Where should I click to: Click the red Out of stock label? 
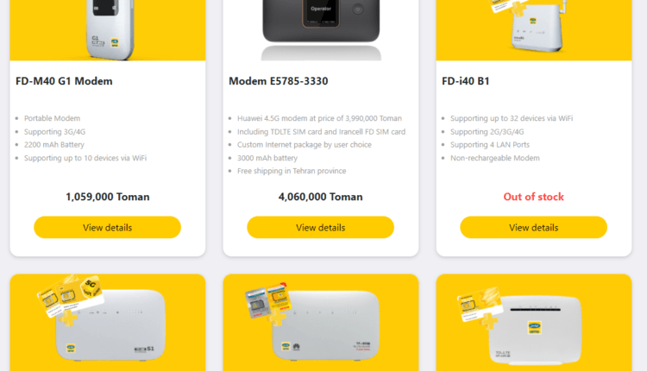point(533,197)
